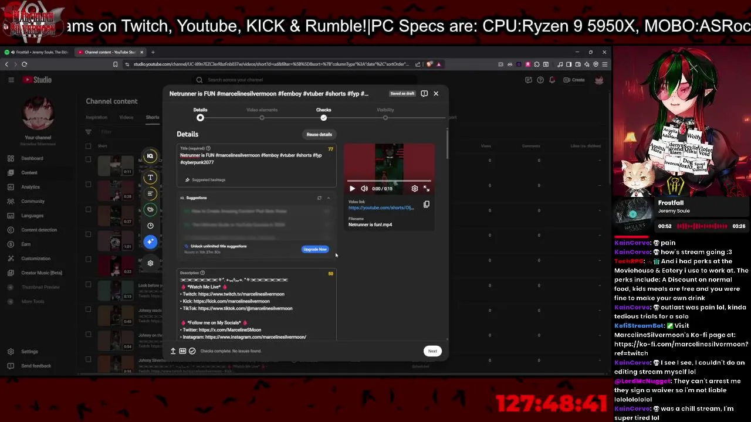Viewport: 751px width, 422px height.
Task: Switch to the Videos tab
Action: coord(126,117)
